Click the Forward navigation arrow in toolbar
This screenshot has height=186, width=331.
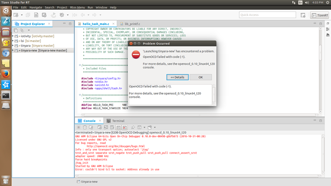[x=94, y=15]
